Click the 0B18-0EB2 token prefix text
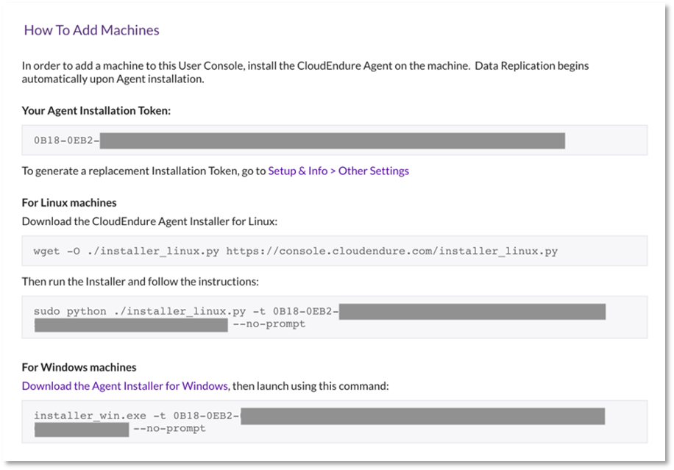 tap(67, 140)
